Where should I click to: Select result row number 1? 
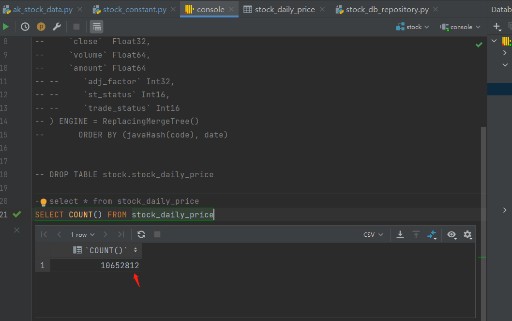(x=43, y=265)
